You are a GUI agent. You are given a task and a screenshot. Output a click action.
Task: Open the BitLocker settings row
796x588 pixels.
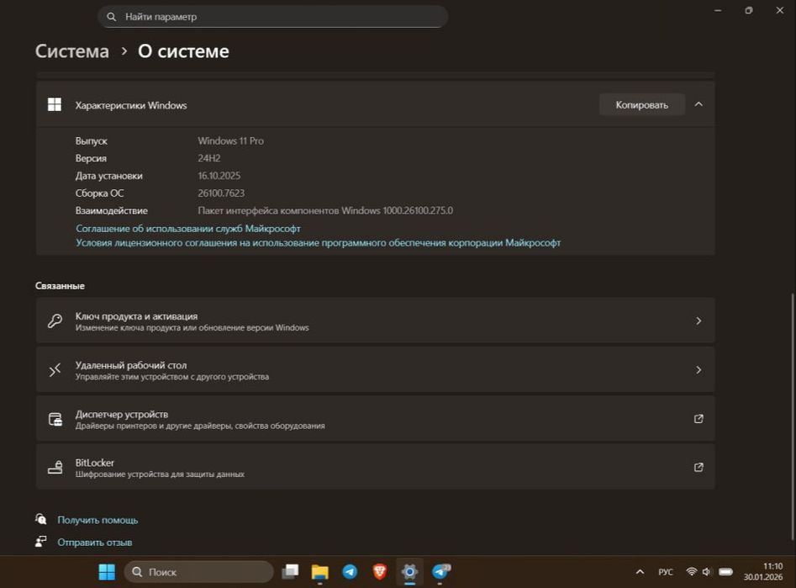point(375,467)
